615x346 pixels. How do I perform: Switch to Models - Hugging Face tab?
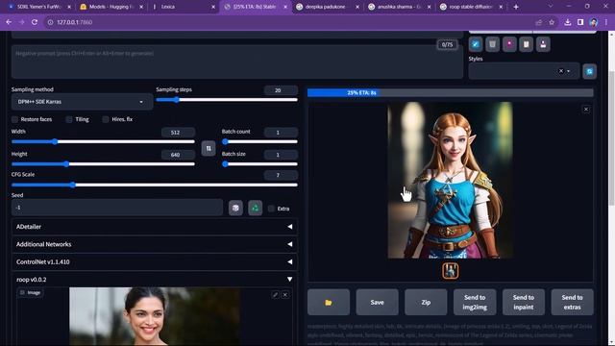click(x=111, y=7)
